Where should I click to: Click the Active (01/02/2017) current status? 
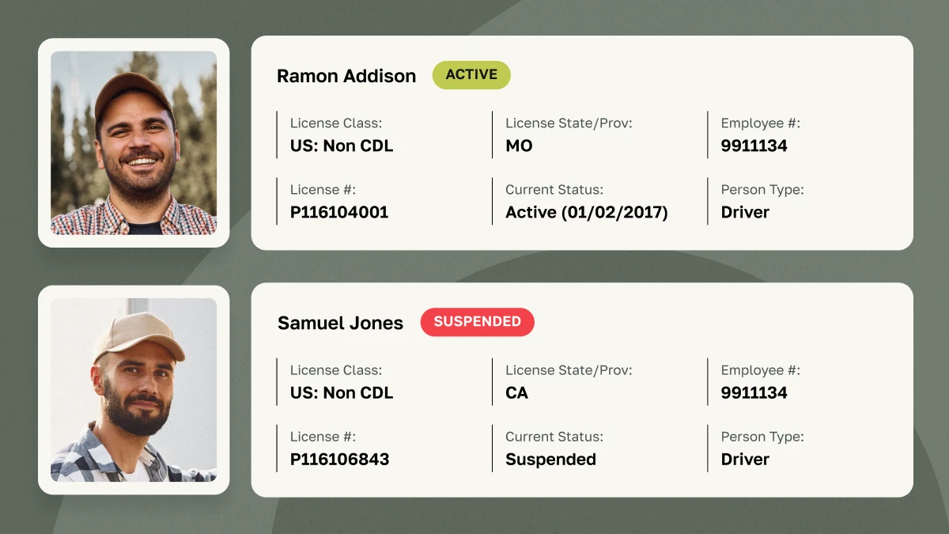(587, 212)
